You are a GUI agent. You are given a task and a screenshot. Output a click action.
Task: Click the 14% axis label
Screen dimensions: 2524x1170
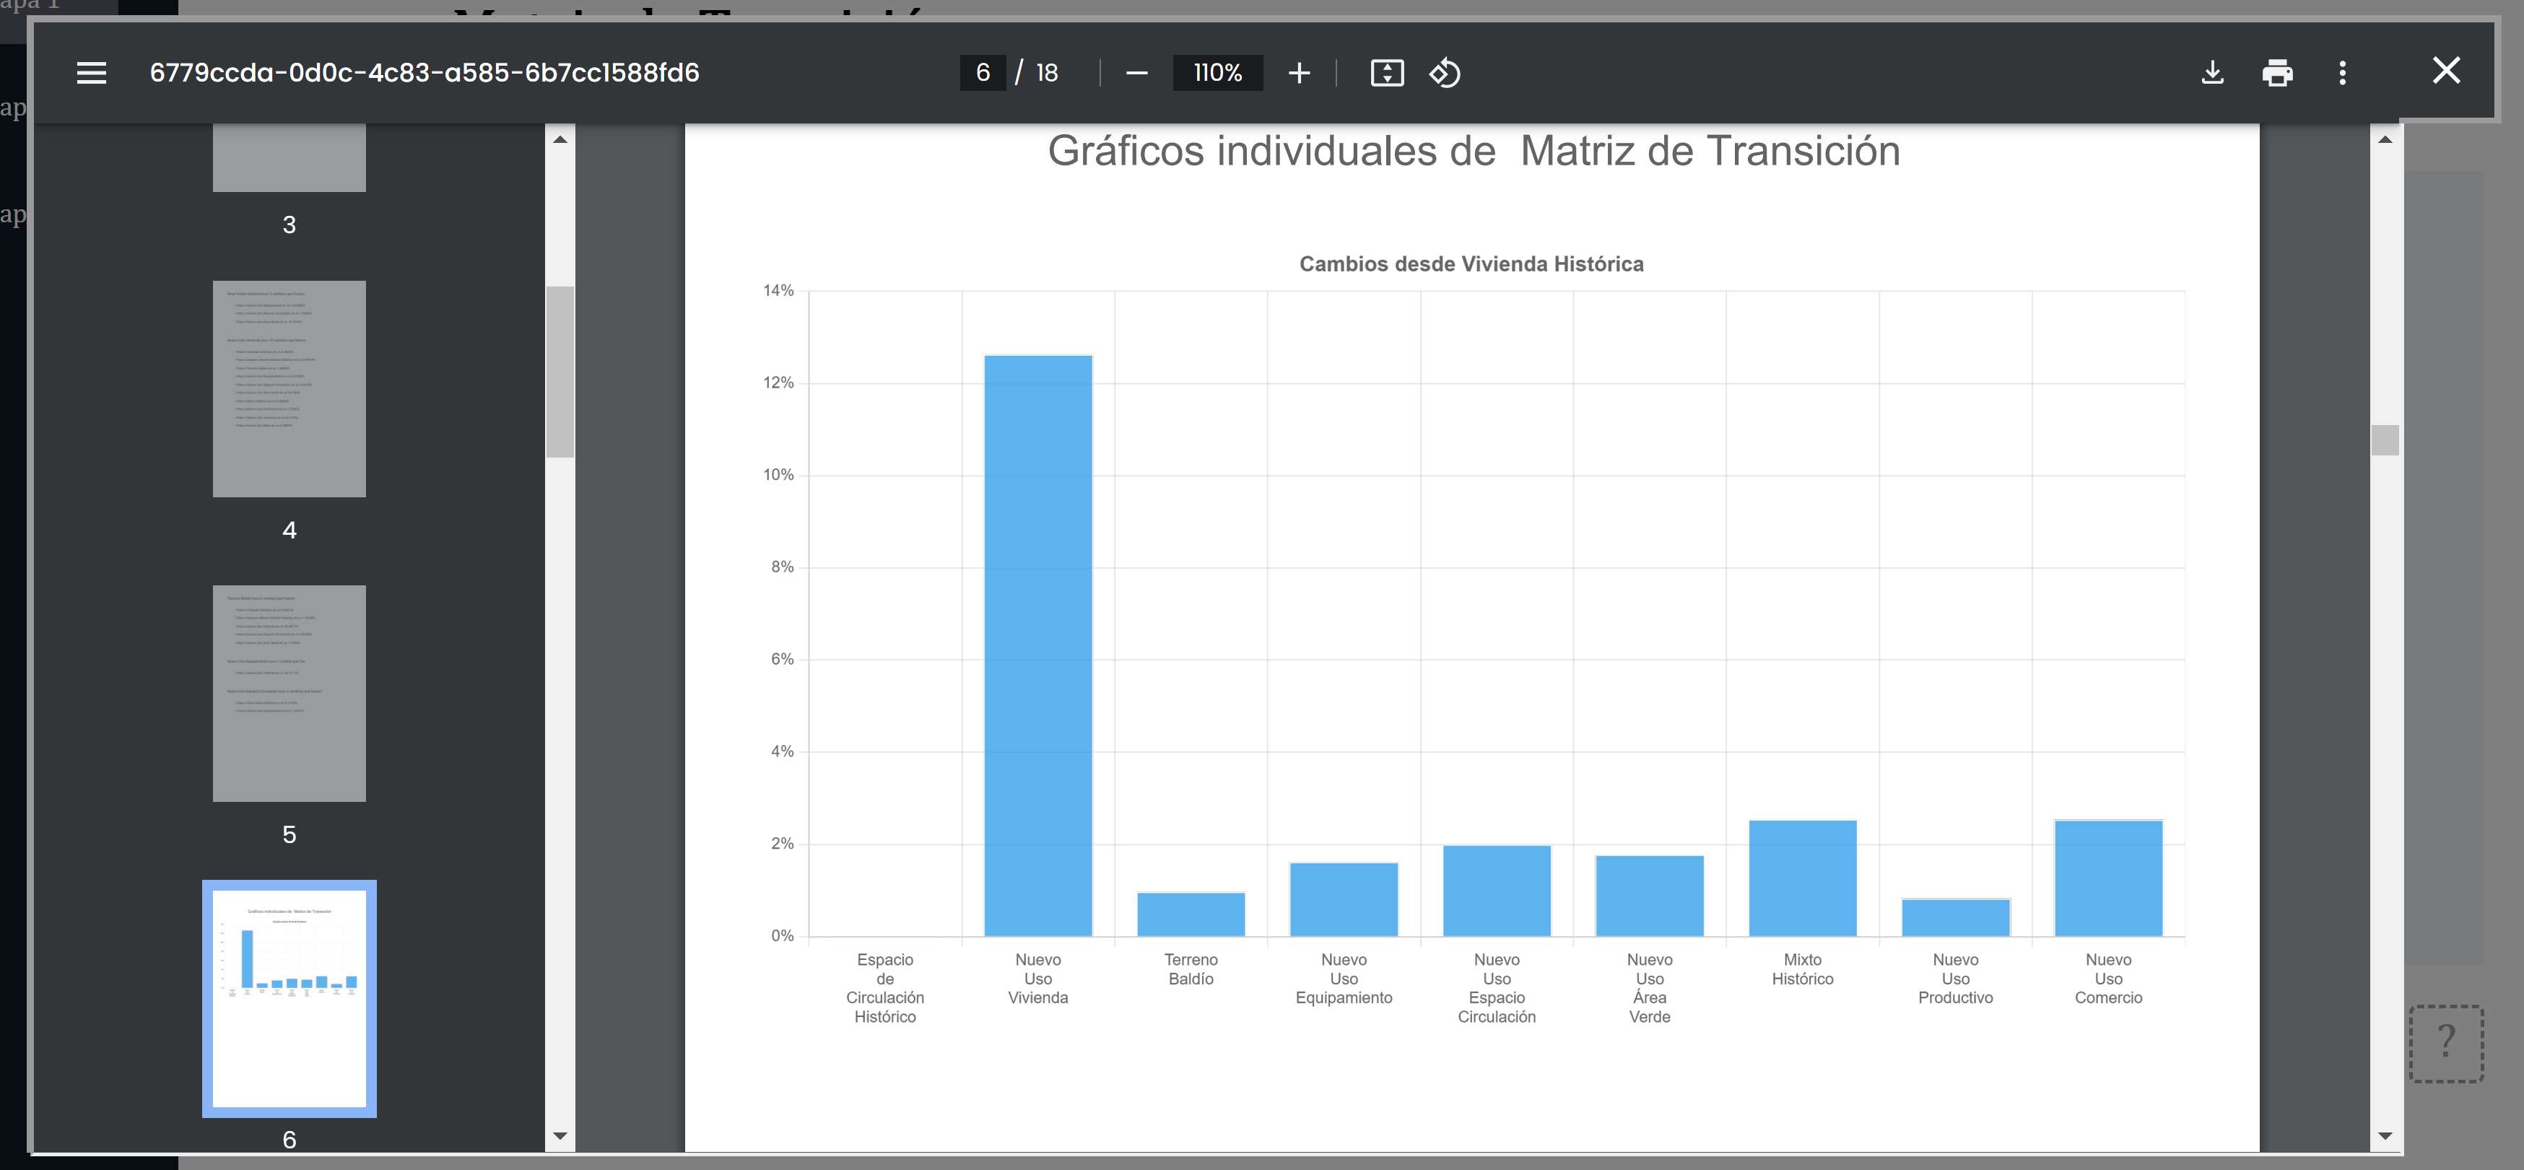coord(778,290)
